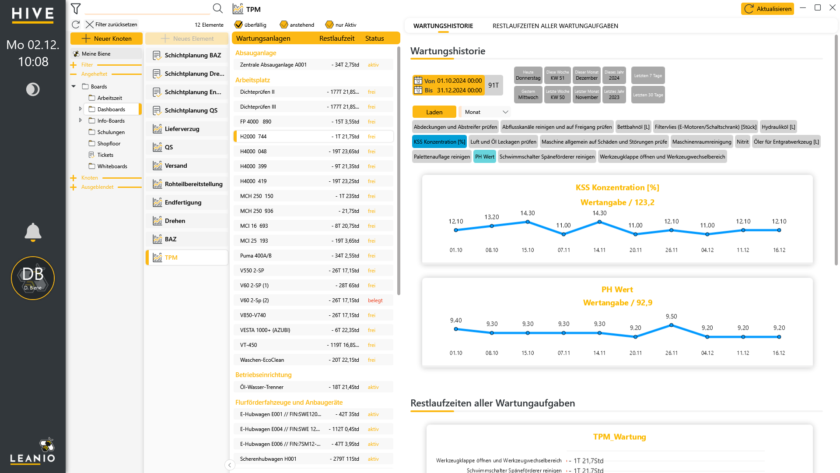The width and height of the screenshot is (840, 473).
Task: Open the D. Biene user avatar
Action: tap(33, 278)
